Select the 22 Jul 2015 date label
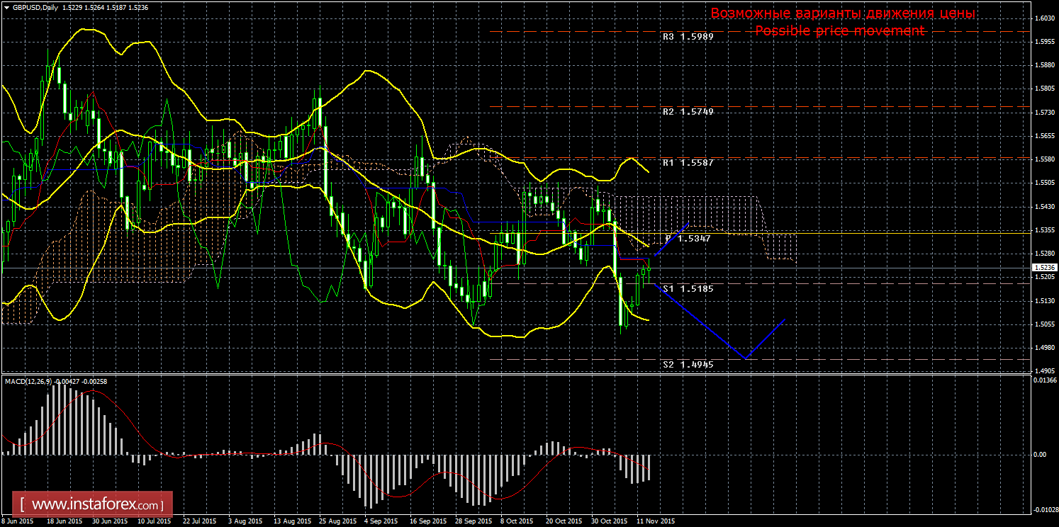Screen dimensions: 1059x527 tap(201, 521)
